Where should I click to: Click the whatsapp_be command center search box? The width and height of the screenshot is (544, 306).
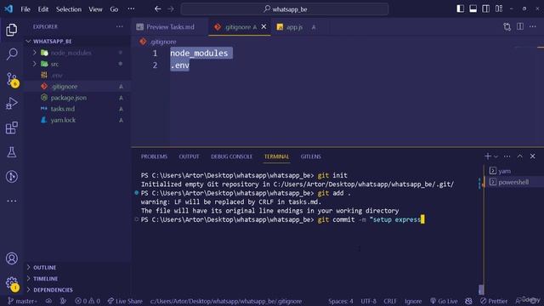coord(285,9)
